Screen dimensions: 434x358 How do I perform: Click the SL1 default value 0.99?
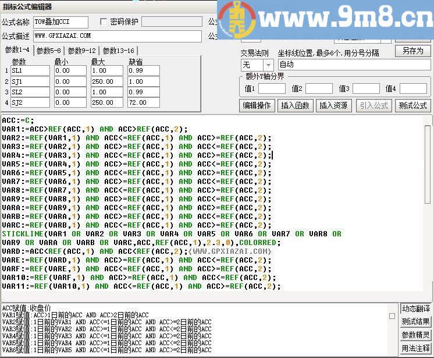144,70
